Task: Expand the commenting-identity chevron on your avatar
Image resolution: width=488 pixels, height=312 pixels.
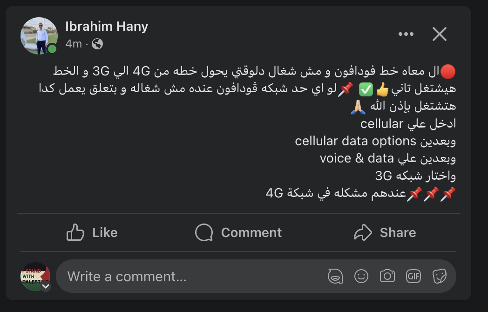Action: 46,287
